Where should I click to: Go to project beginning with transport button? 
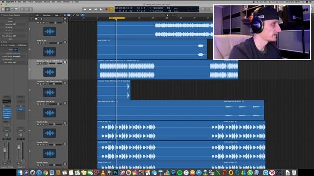coord(96,9)
